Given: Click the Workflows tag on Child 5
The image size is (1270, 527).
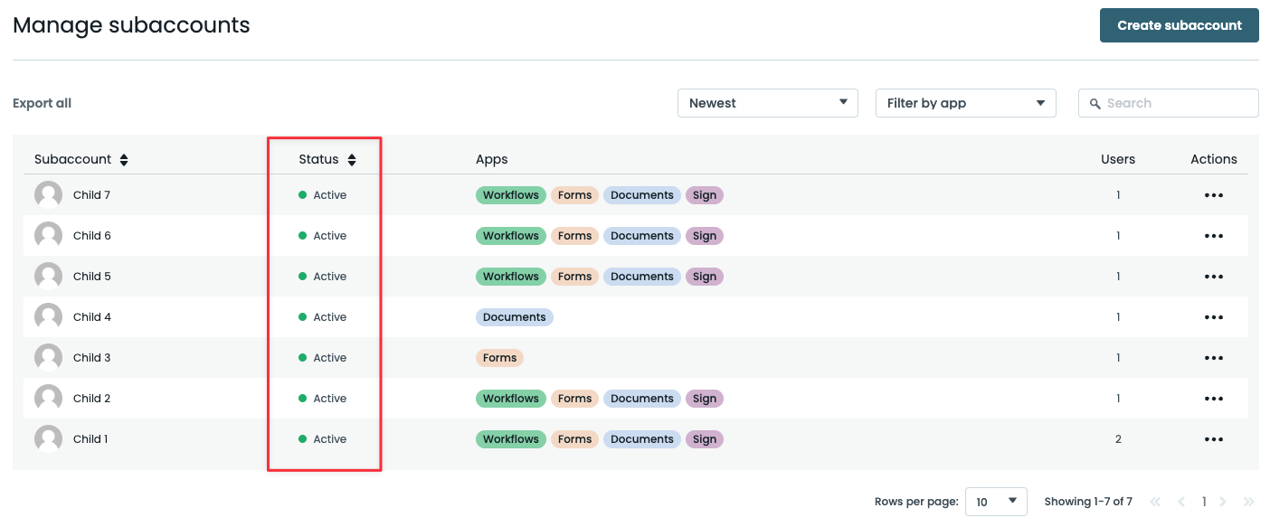Looking at the screenshot, I should 510,277.
